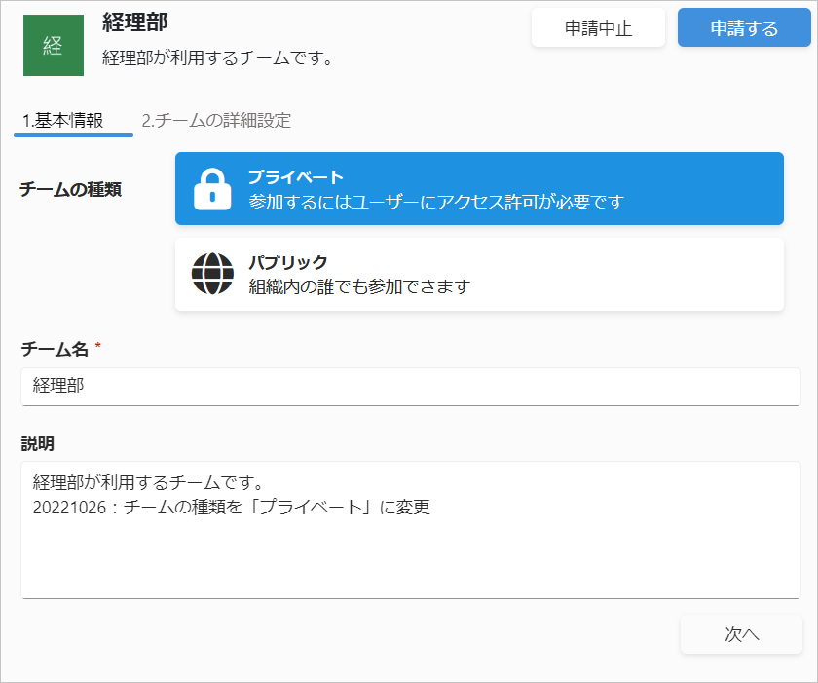The image size is (818, 683).
Task: Switch to 2.チームの詳細設定 tab
Action: [x=216, y=121]
